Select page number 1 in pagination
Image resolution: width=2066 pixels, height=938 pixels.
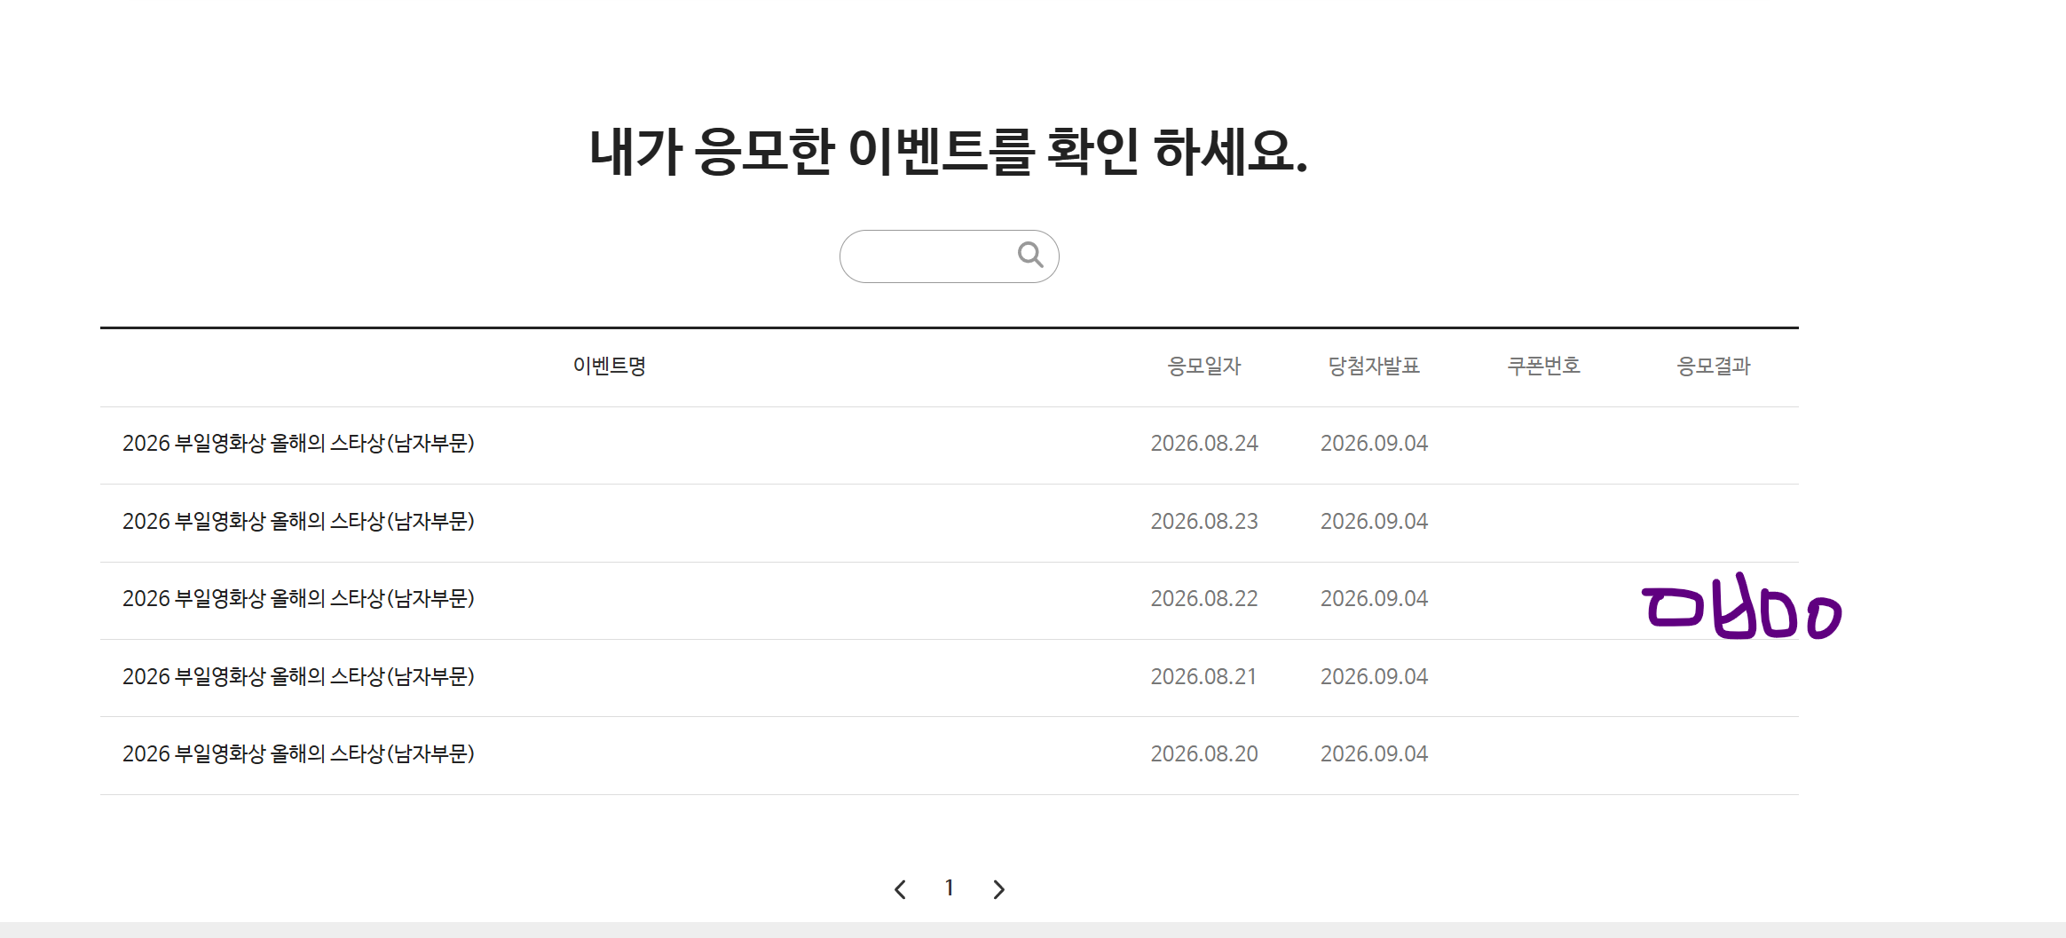949,888
